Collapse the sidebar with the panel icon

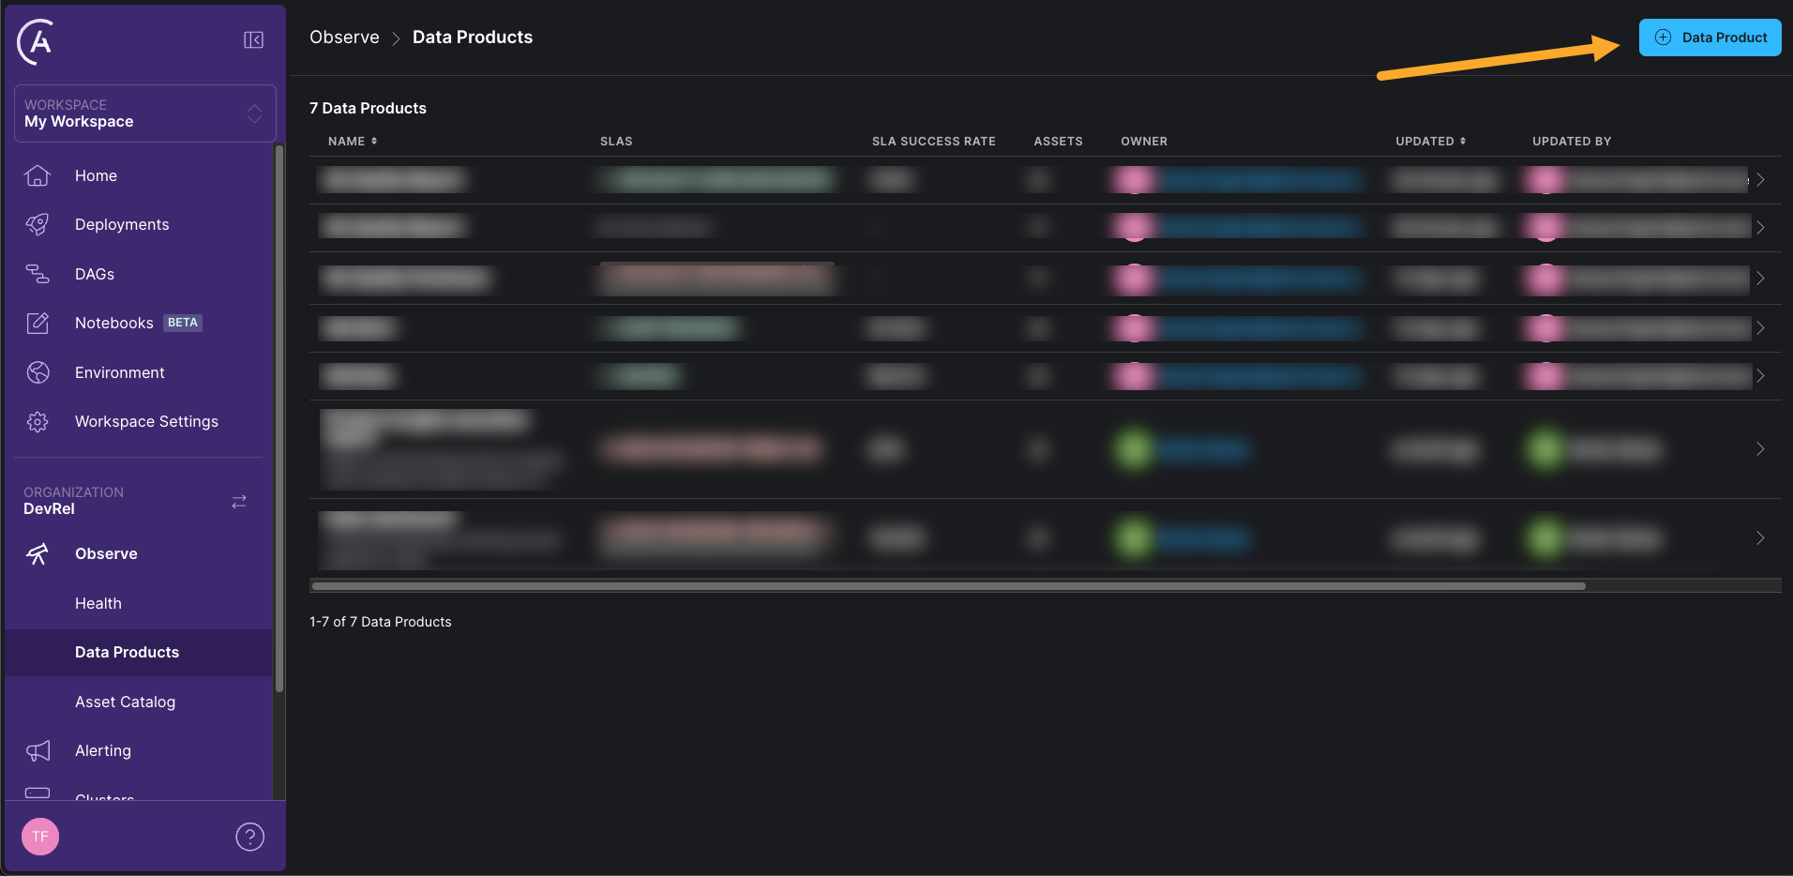[x=252, y=39]
